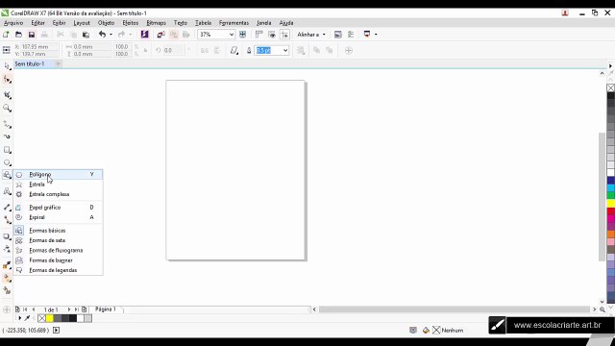Select the Pick tool in toolbox
615x346 pixels.
coord(7,66)
